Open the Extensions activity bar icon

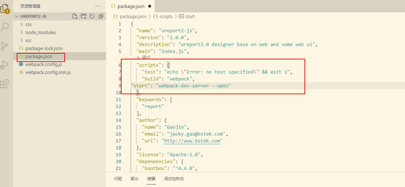[4, 84]
